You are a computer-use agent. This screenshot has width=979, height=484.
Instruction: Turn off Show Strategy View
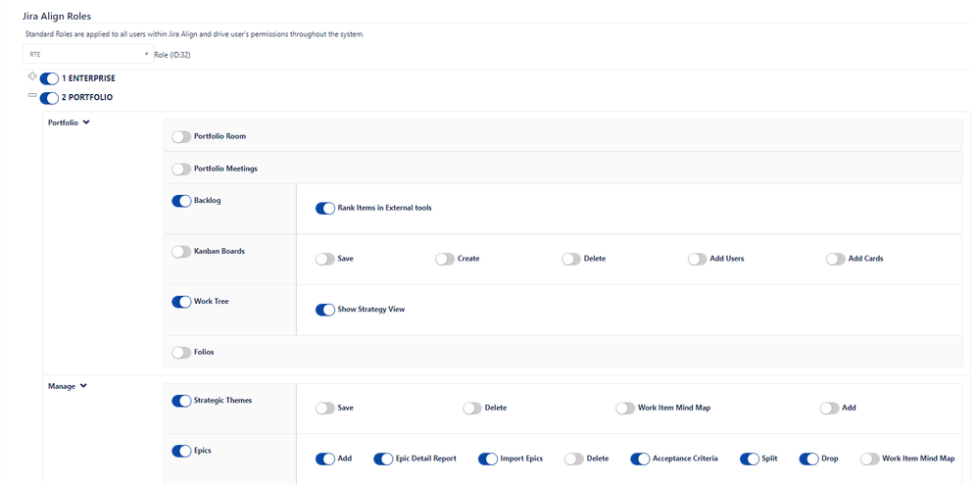coord(325,310)
